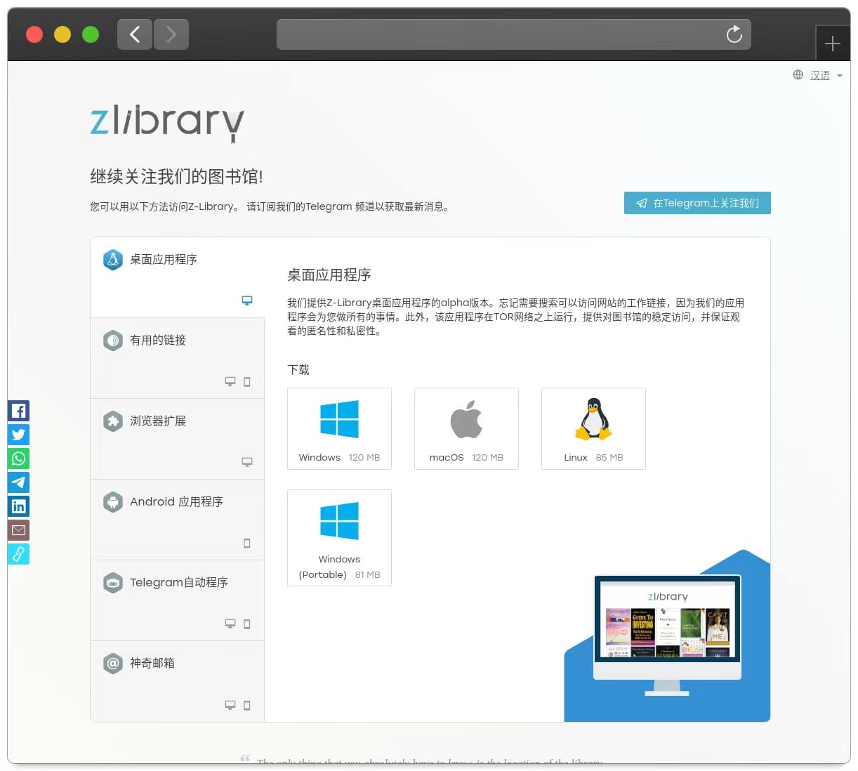Click the copy-link icon below the social icons
858x771 pixels.
tap(18, 554)
